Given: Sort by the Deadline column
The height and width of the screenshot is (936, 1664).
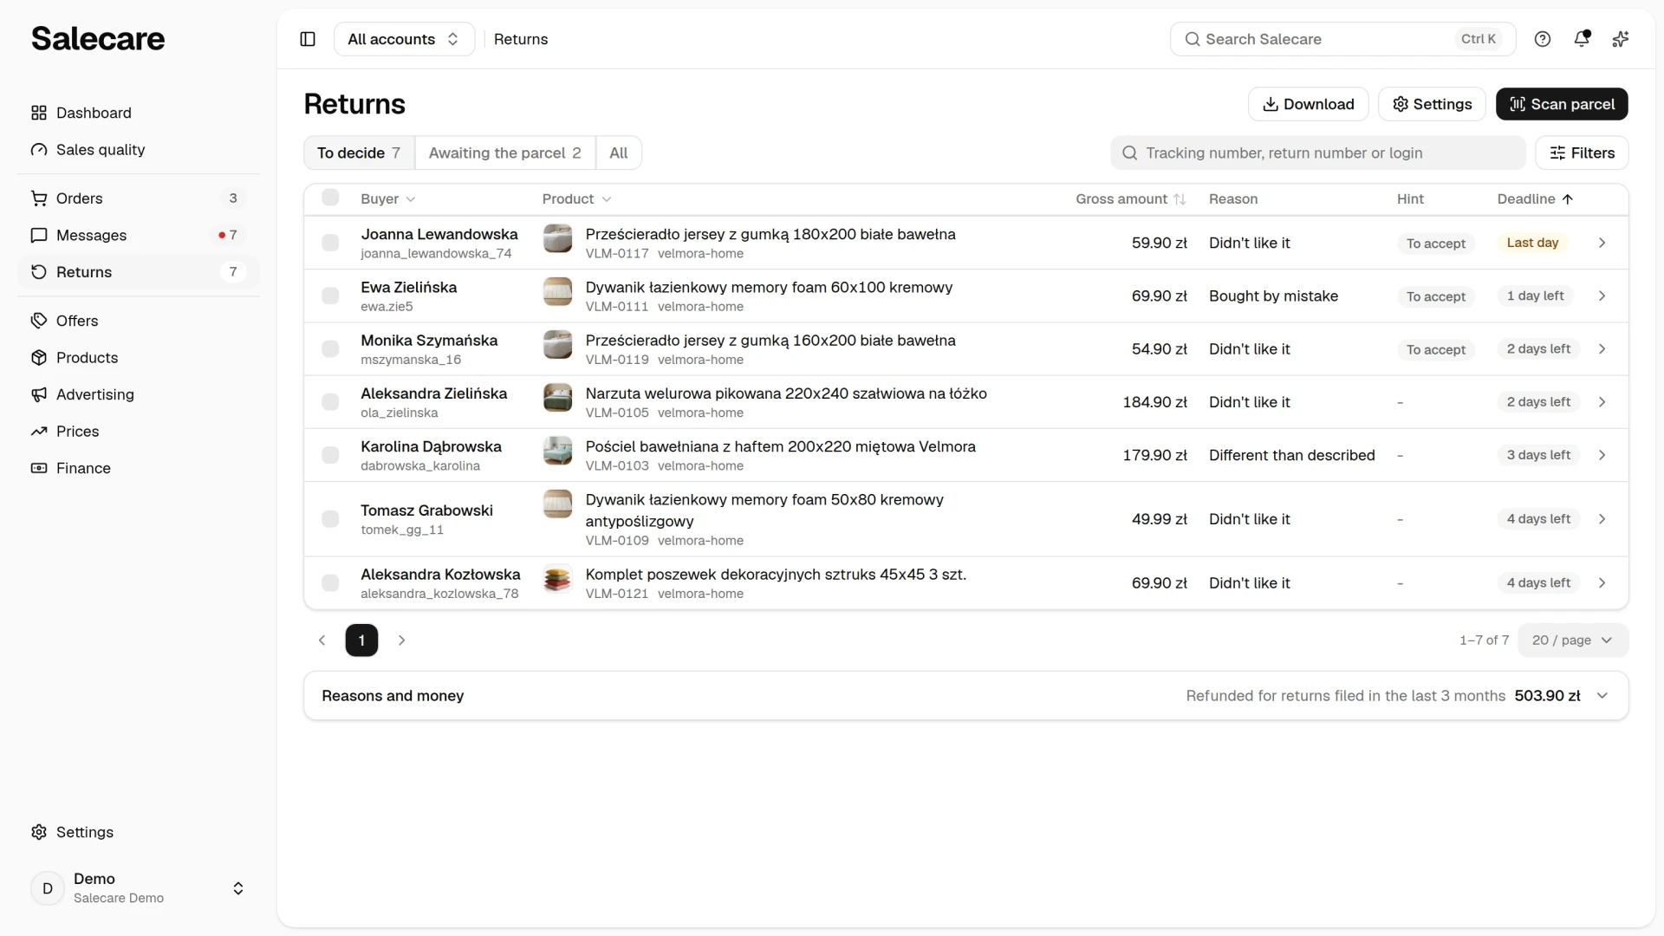Looking at the screenshot, I should click(1535, 199).
